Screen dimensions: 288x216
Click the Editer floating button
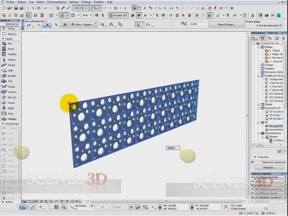[173, 148]
